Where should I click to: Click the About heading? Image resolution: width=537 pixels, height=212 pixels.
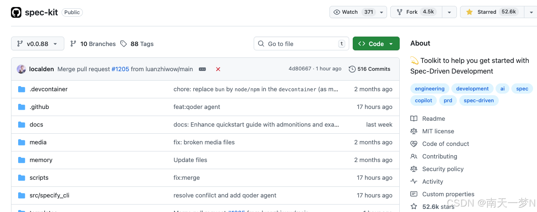[x=420, y=43]
